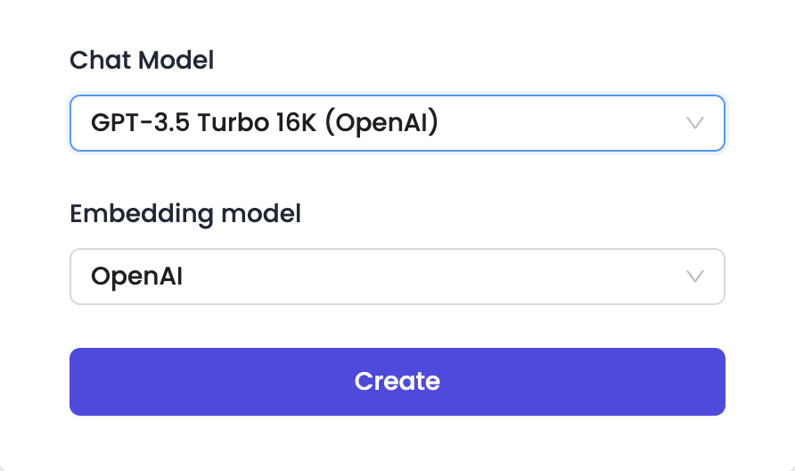Submit the form with the purple Create button
Image resolution: width=795 pixels, height=471 pixels.
(x=397, y=382)
